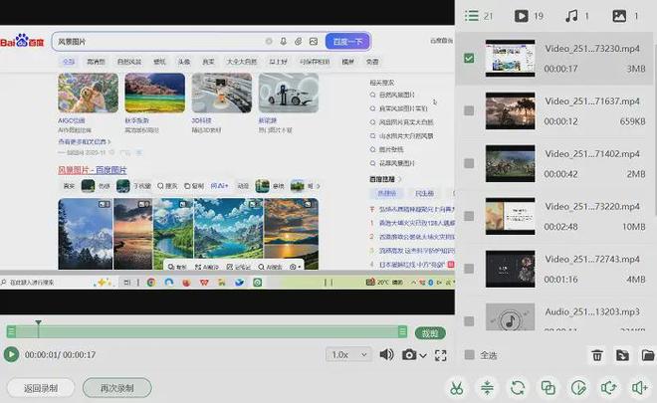Enter fullscreen preview mode
The image size is (657, 403).
[x=441, y=355]
